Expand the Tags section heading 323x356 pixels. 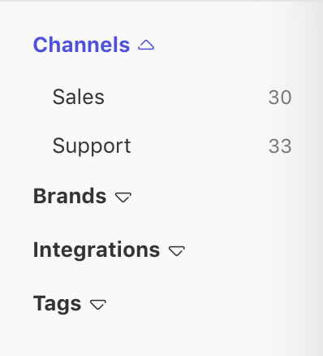coord(57,304)
